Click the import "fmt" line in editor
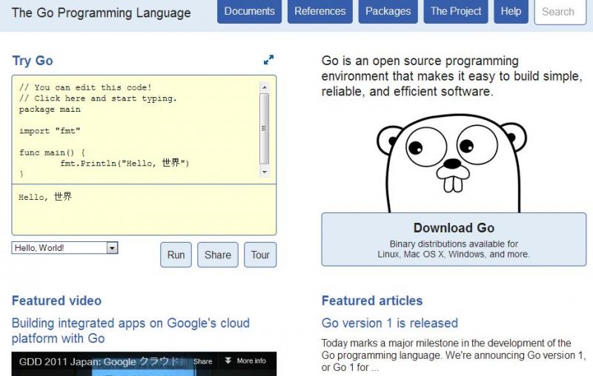 [50, 131]
